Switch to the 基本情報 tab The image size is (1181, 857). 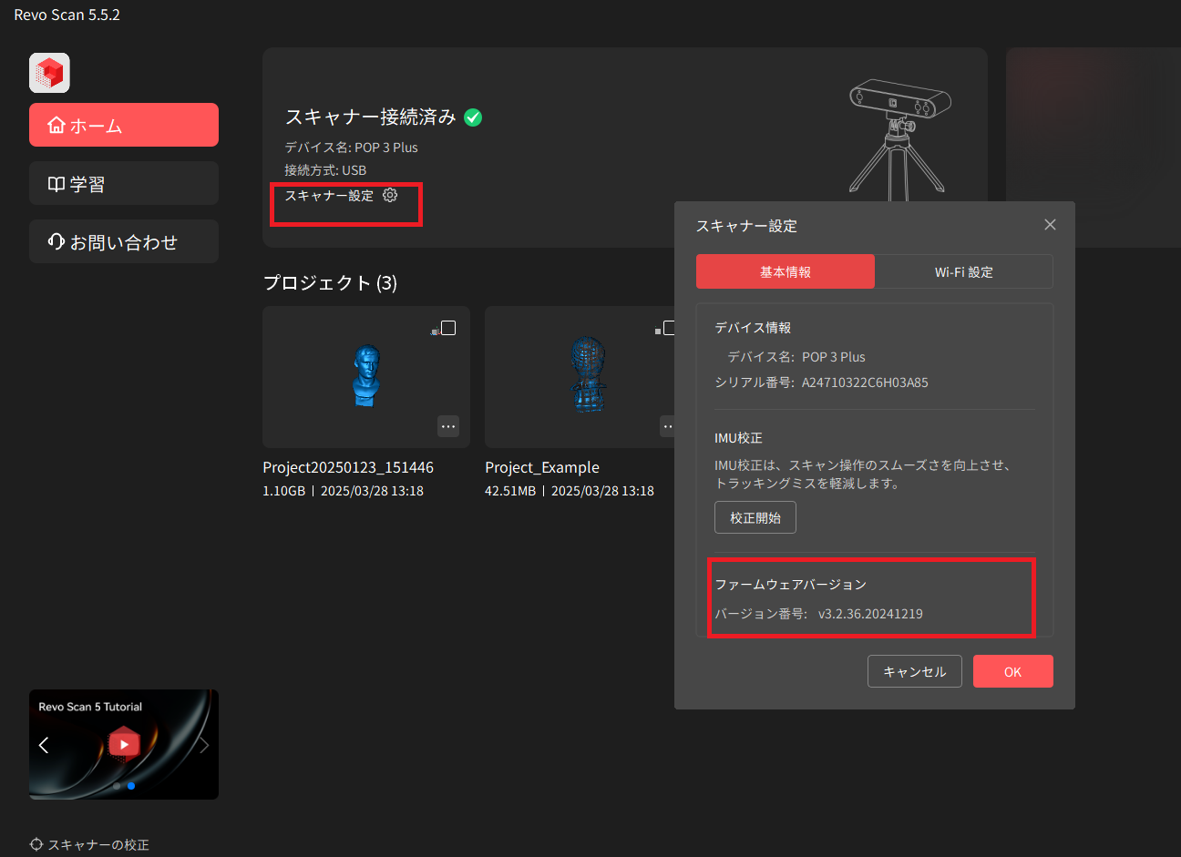click(786, 271)
